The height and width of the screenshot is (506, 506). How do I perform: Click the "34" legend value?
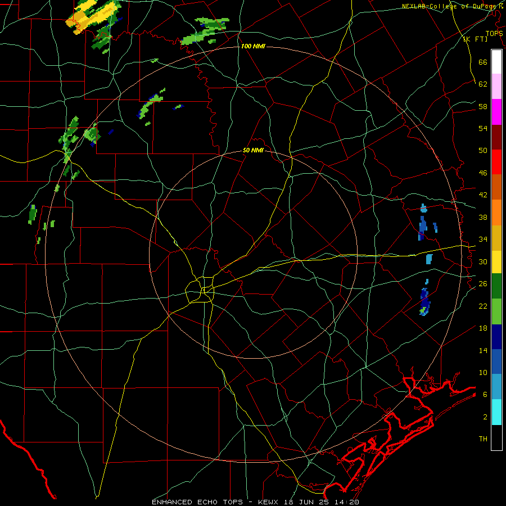(x=483, y=240)
